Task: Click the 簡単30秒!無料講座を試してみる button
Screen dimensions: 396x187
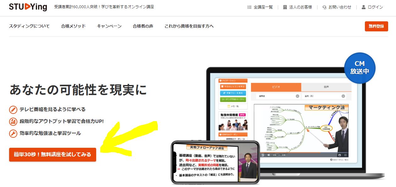Action: point(52,154)
